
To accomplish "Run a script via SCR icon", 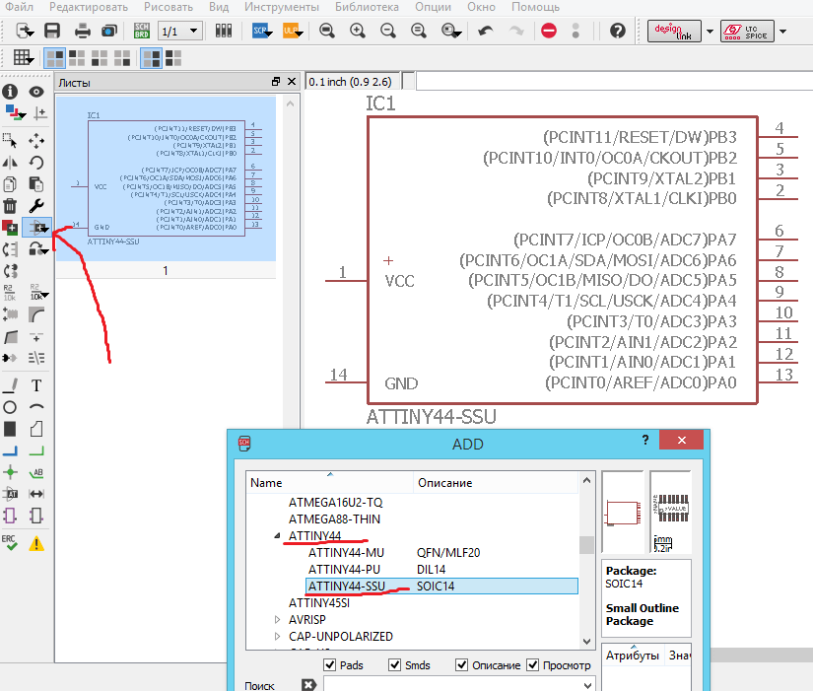I will point(262,32).
